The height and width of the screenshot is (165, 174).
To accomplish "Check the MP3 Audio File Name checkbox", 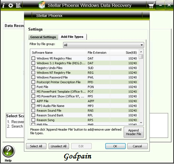I will tap(33, 106).
